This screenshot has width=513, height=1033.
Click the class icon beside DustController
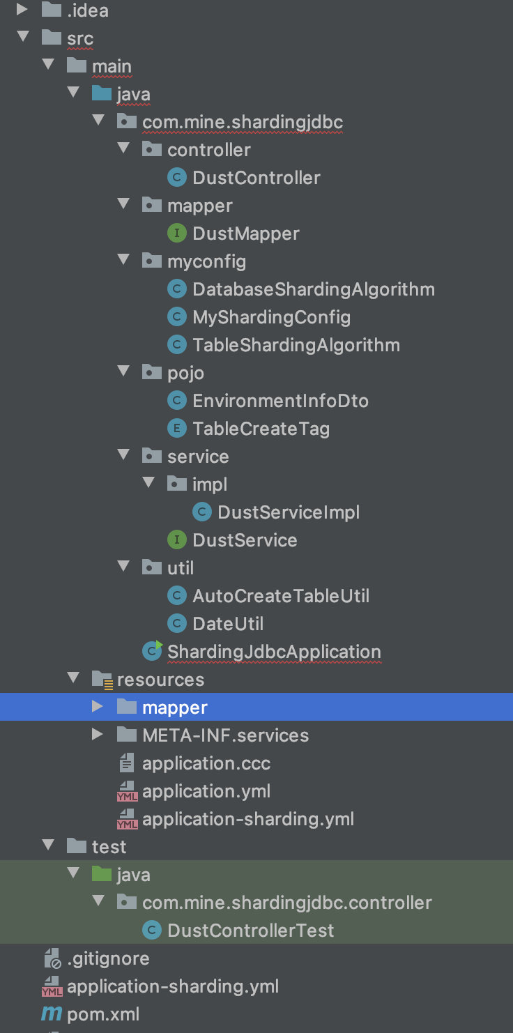coord(176,177)
